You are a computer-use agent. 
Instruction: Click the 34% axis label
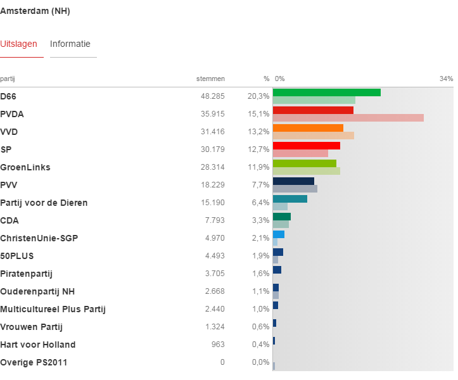pos(447,79)
